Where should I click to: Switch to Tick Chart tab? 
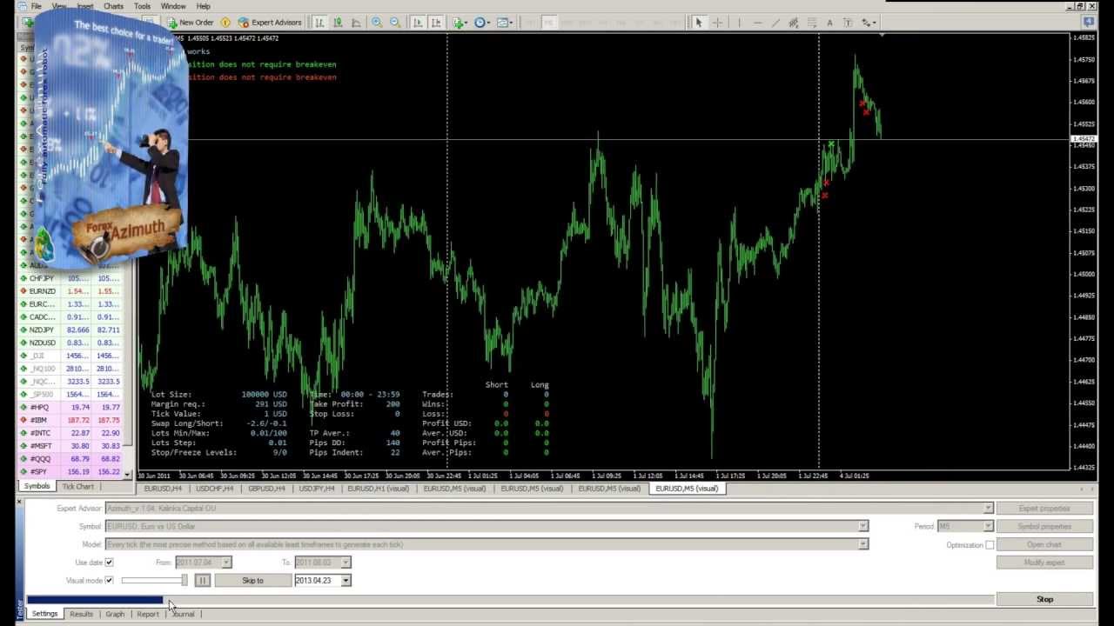pos(77,486)
